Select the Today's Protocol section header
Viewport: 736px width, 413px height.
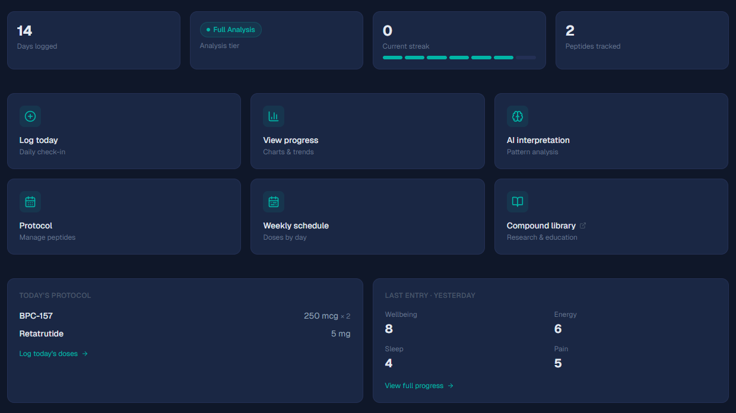click(x=55, y=295)
